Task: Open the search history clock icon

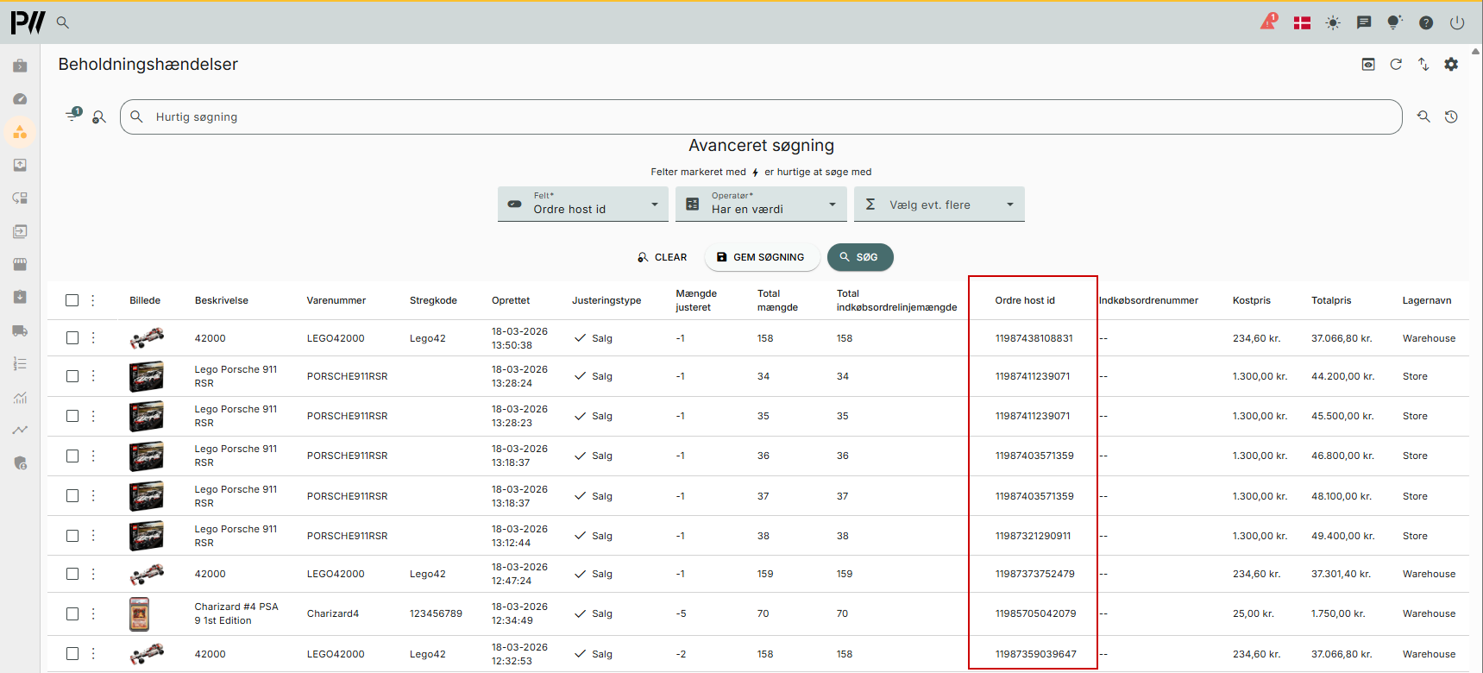Action: click(1451, 117)
